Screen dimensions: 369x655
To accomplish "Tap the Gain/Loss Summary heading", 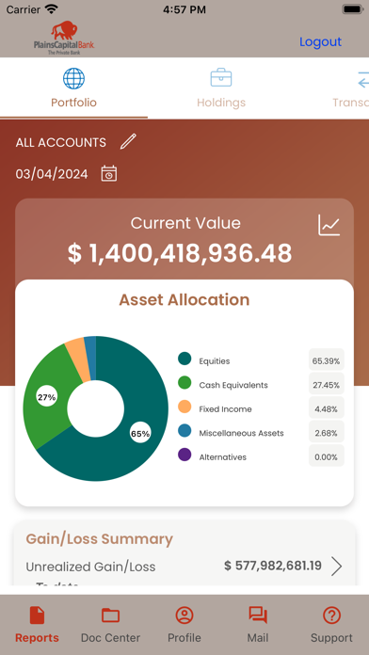I will (100, 539).
